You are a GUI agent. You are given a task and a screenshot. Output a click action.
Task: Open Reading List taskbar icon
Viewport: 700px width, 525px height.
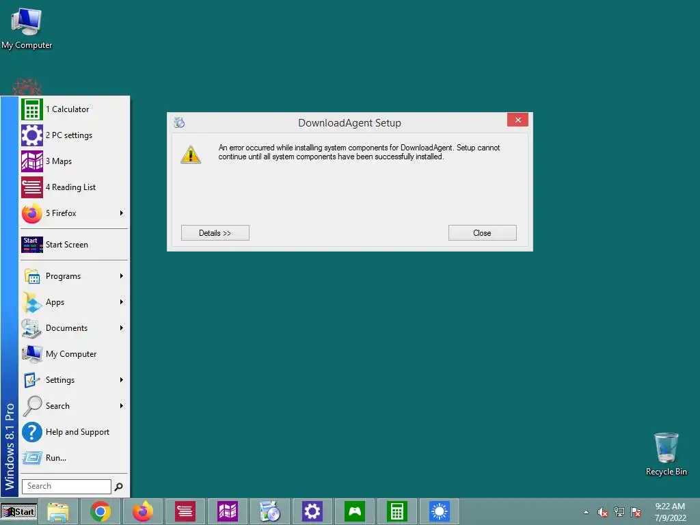pyautogui.click(x=185, y=511)
